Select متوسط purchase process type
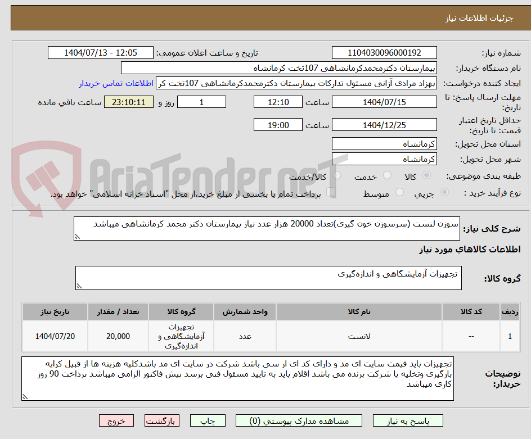Screen dimensions: 531x439 point(399,193)
